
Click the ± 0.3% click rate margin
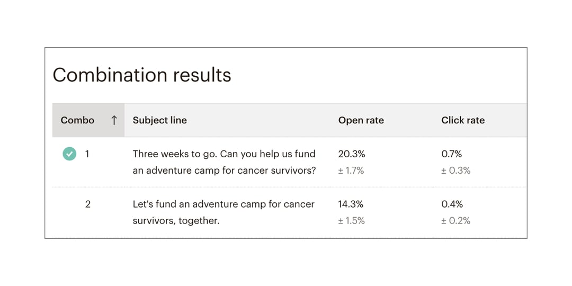click(x=455, y=171)
